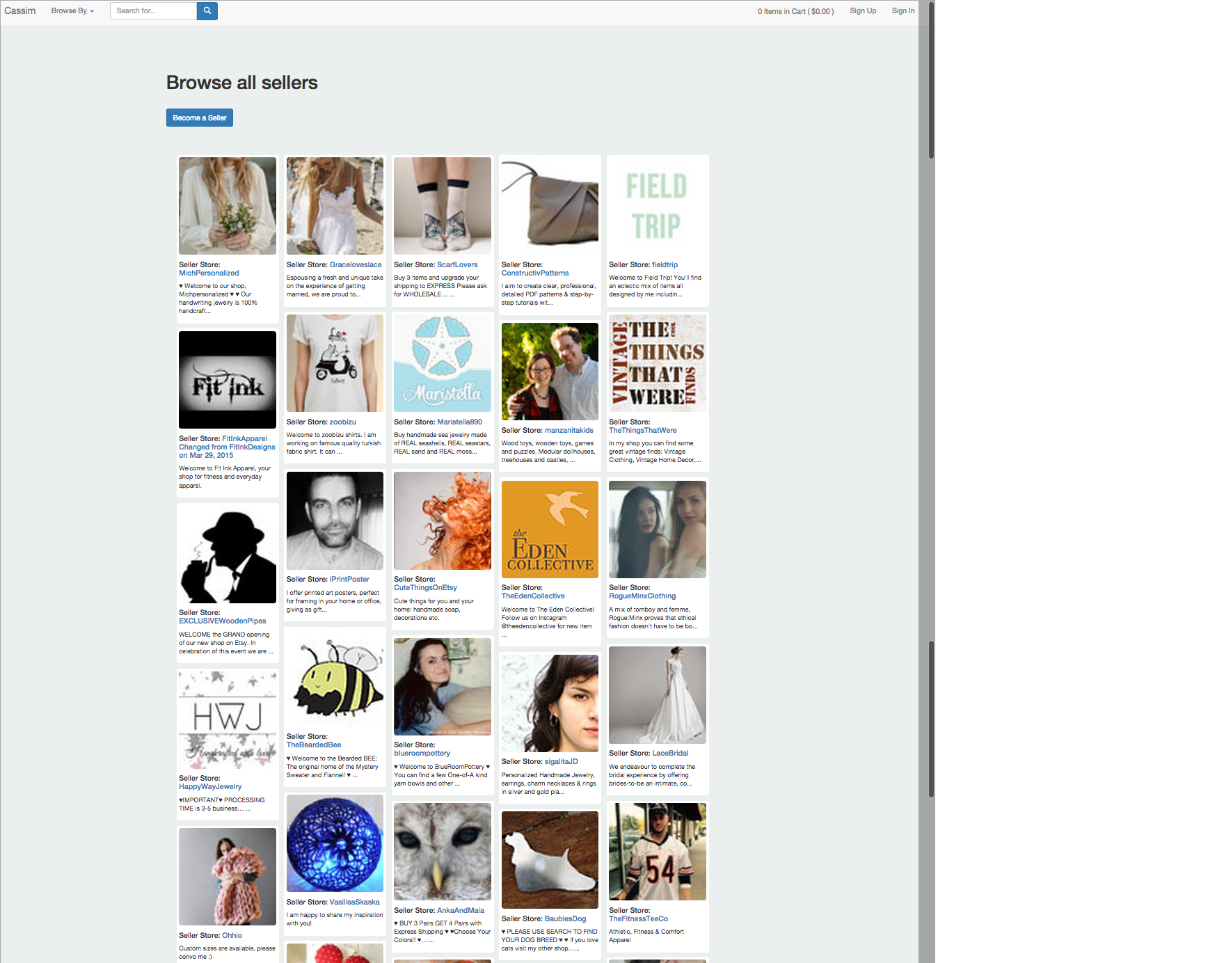Screen dimensions: 1224x963
Task: Open the 0 Items in Cart link
Action: (x=795, y=11)
